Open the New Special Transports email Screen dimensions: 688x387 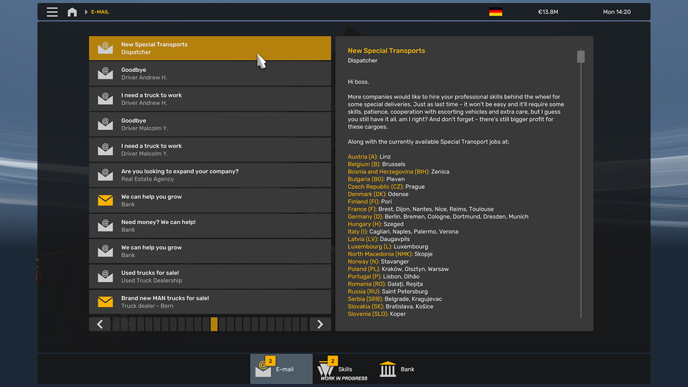pyautogui.click(x=210, y=48)
